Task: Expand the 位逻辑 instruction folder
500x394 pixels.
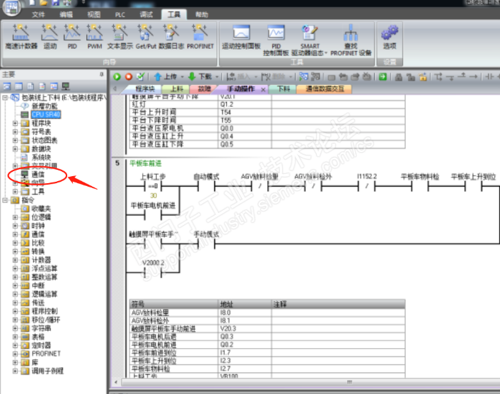Action: tap(15, 217)
